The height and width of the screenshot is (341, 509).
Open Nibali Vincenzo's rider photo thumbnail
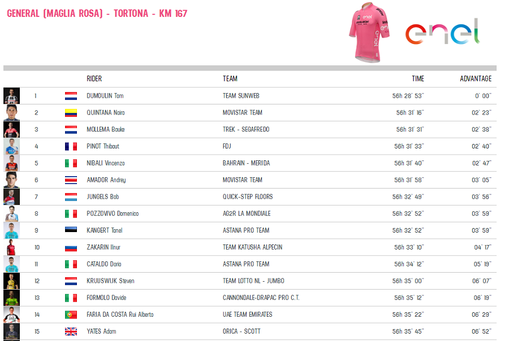coord(12,163)
